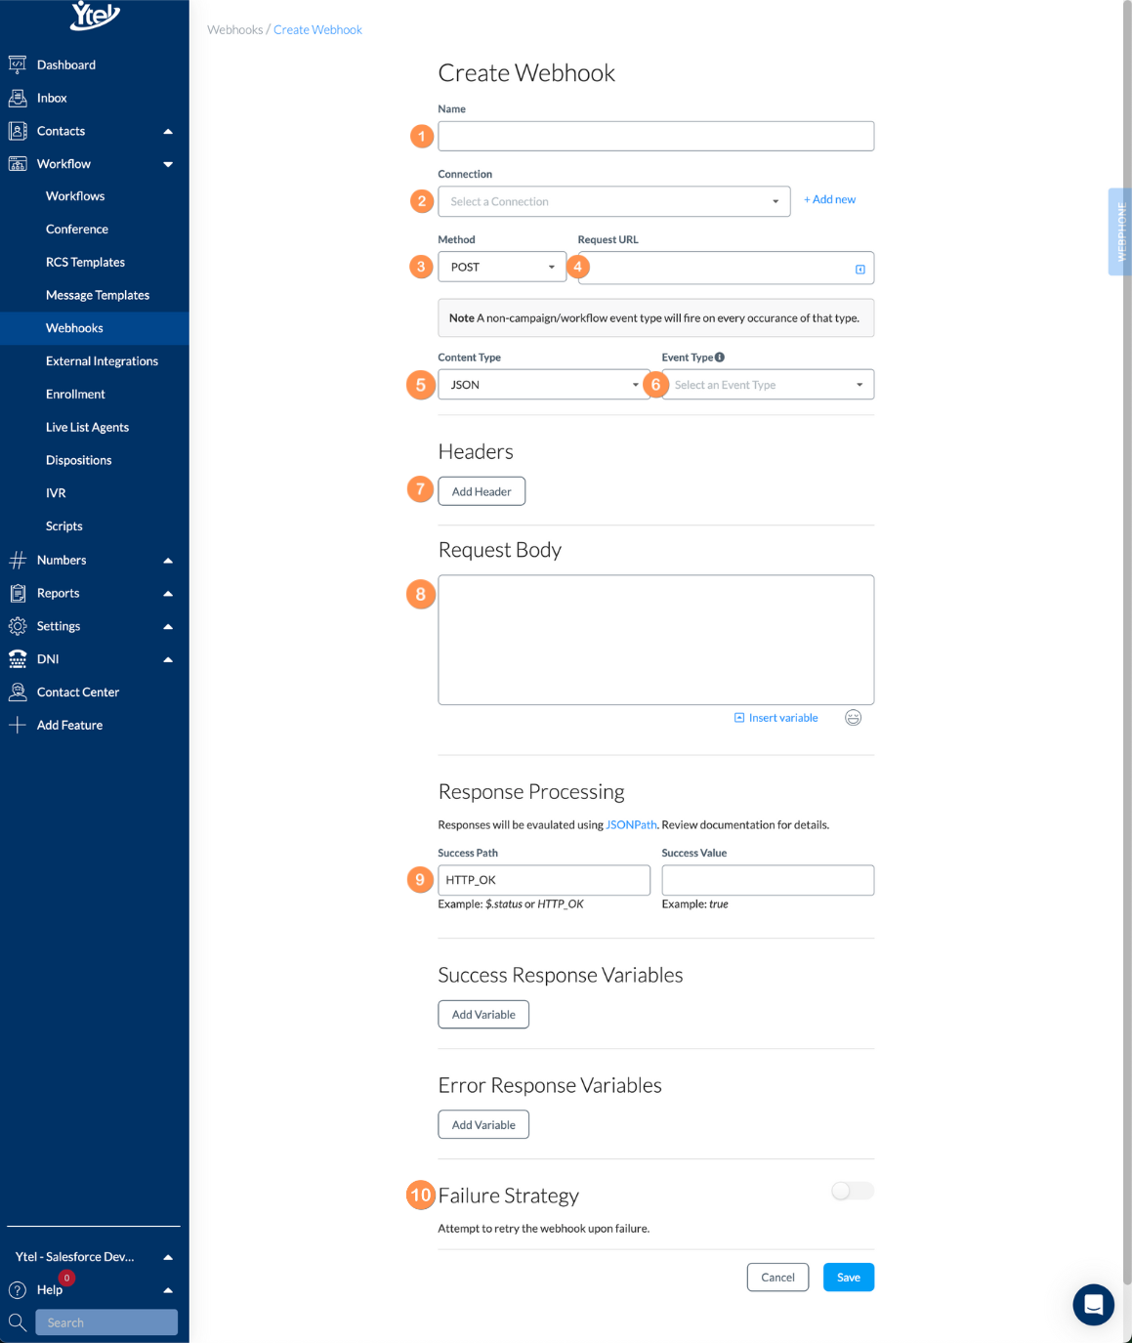
Task: Focus the Success Path field
Action: pos(544,880)
